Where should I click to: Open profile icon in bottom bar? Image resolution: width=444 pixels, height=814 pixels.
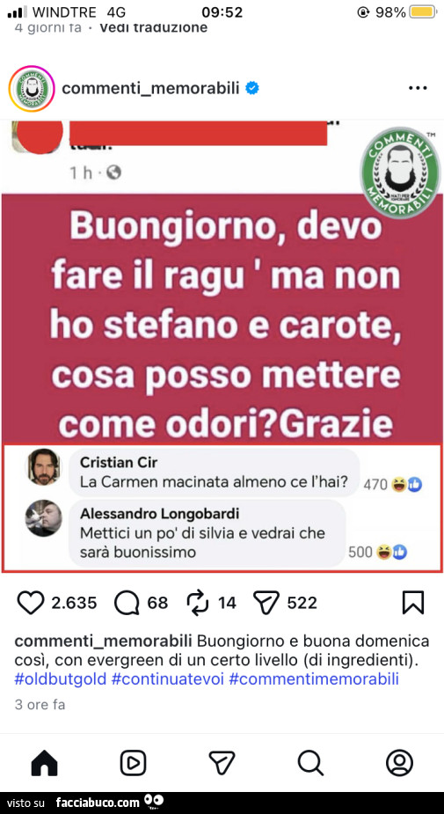[x=399, y=764]
